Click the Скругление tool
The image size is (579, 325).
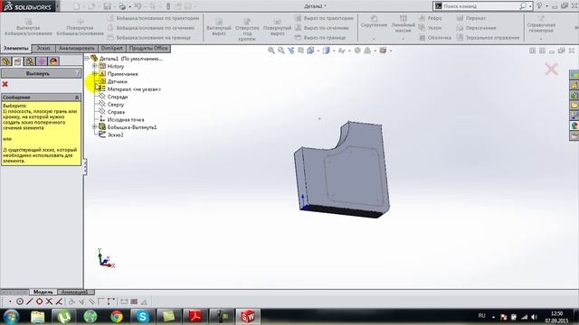[x=374, y=22]
